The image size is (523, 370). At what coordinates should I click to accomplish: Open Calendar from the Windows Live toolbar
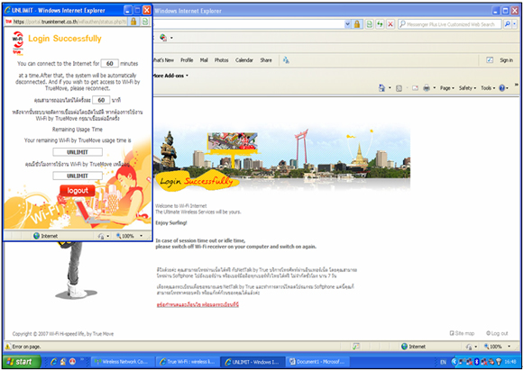click(x=244, y=60)
